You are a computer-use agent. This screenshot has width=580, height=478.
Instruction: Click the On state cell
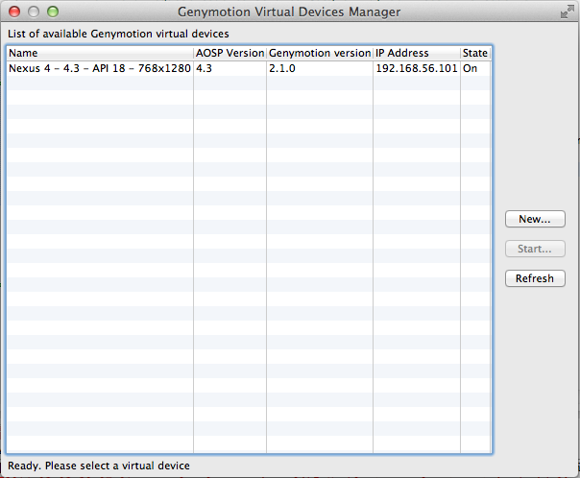tap(475, 68)
